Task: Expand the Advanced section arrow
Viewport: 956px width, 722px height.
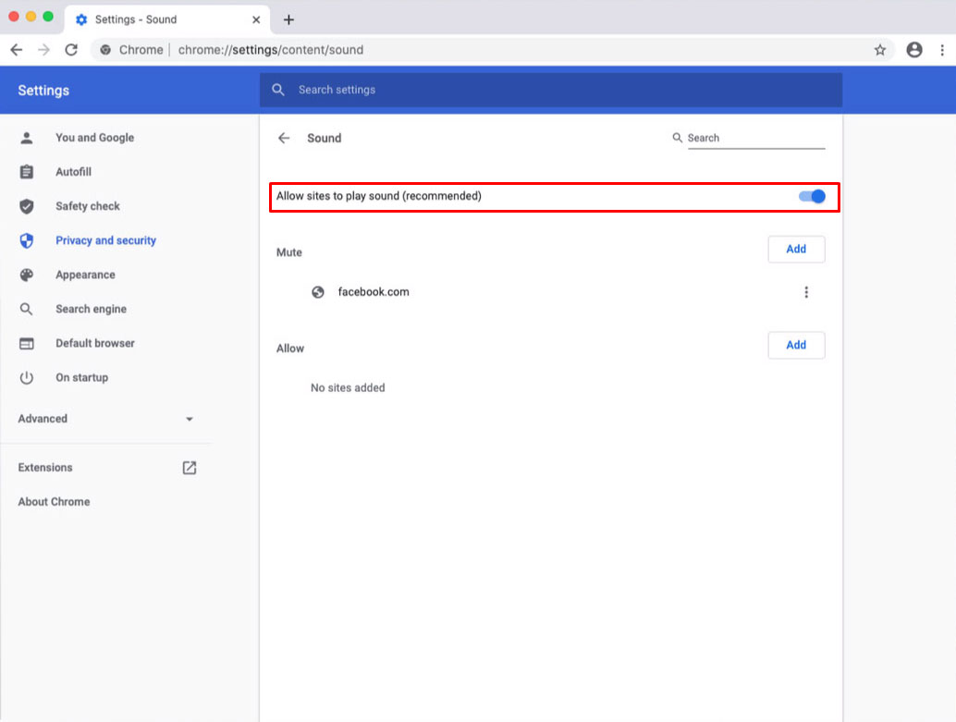Action: (190, 419)
